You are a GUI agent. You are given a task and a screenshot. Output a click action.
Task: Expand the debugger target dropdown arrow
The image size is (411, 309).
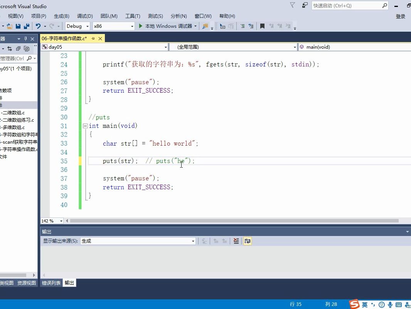tap(195, 26)
